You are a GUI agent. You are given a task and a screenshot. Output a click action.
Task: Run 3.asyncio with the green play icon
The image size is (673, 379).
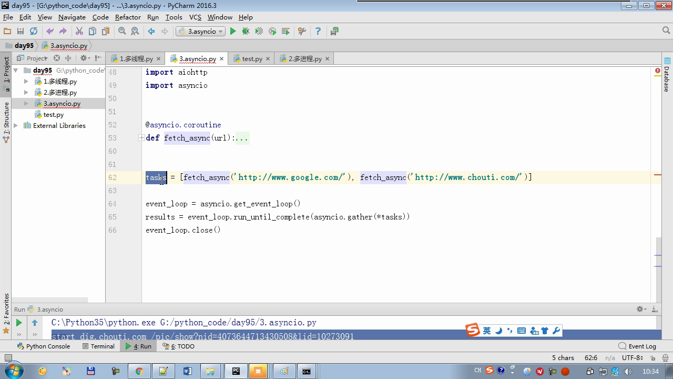[x=233, y=32]
